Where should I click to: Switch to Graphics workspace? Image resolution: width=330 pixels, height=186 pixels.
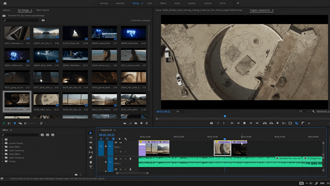pos(192,3)
